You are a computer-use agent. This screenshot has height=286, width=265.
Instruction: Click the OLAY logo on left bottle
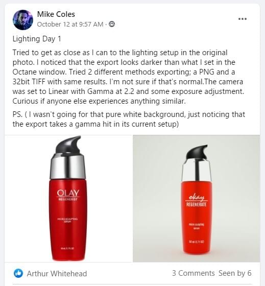point(68,194)
